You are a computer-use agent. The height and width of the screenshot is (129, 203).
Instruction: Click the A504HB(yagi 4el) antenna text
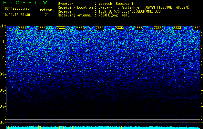tap(114, 15)
